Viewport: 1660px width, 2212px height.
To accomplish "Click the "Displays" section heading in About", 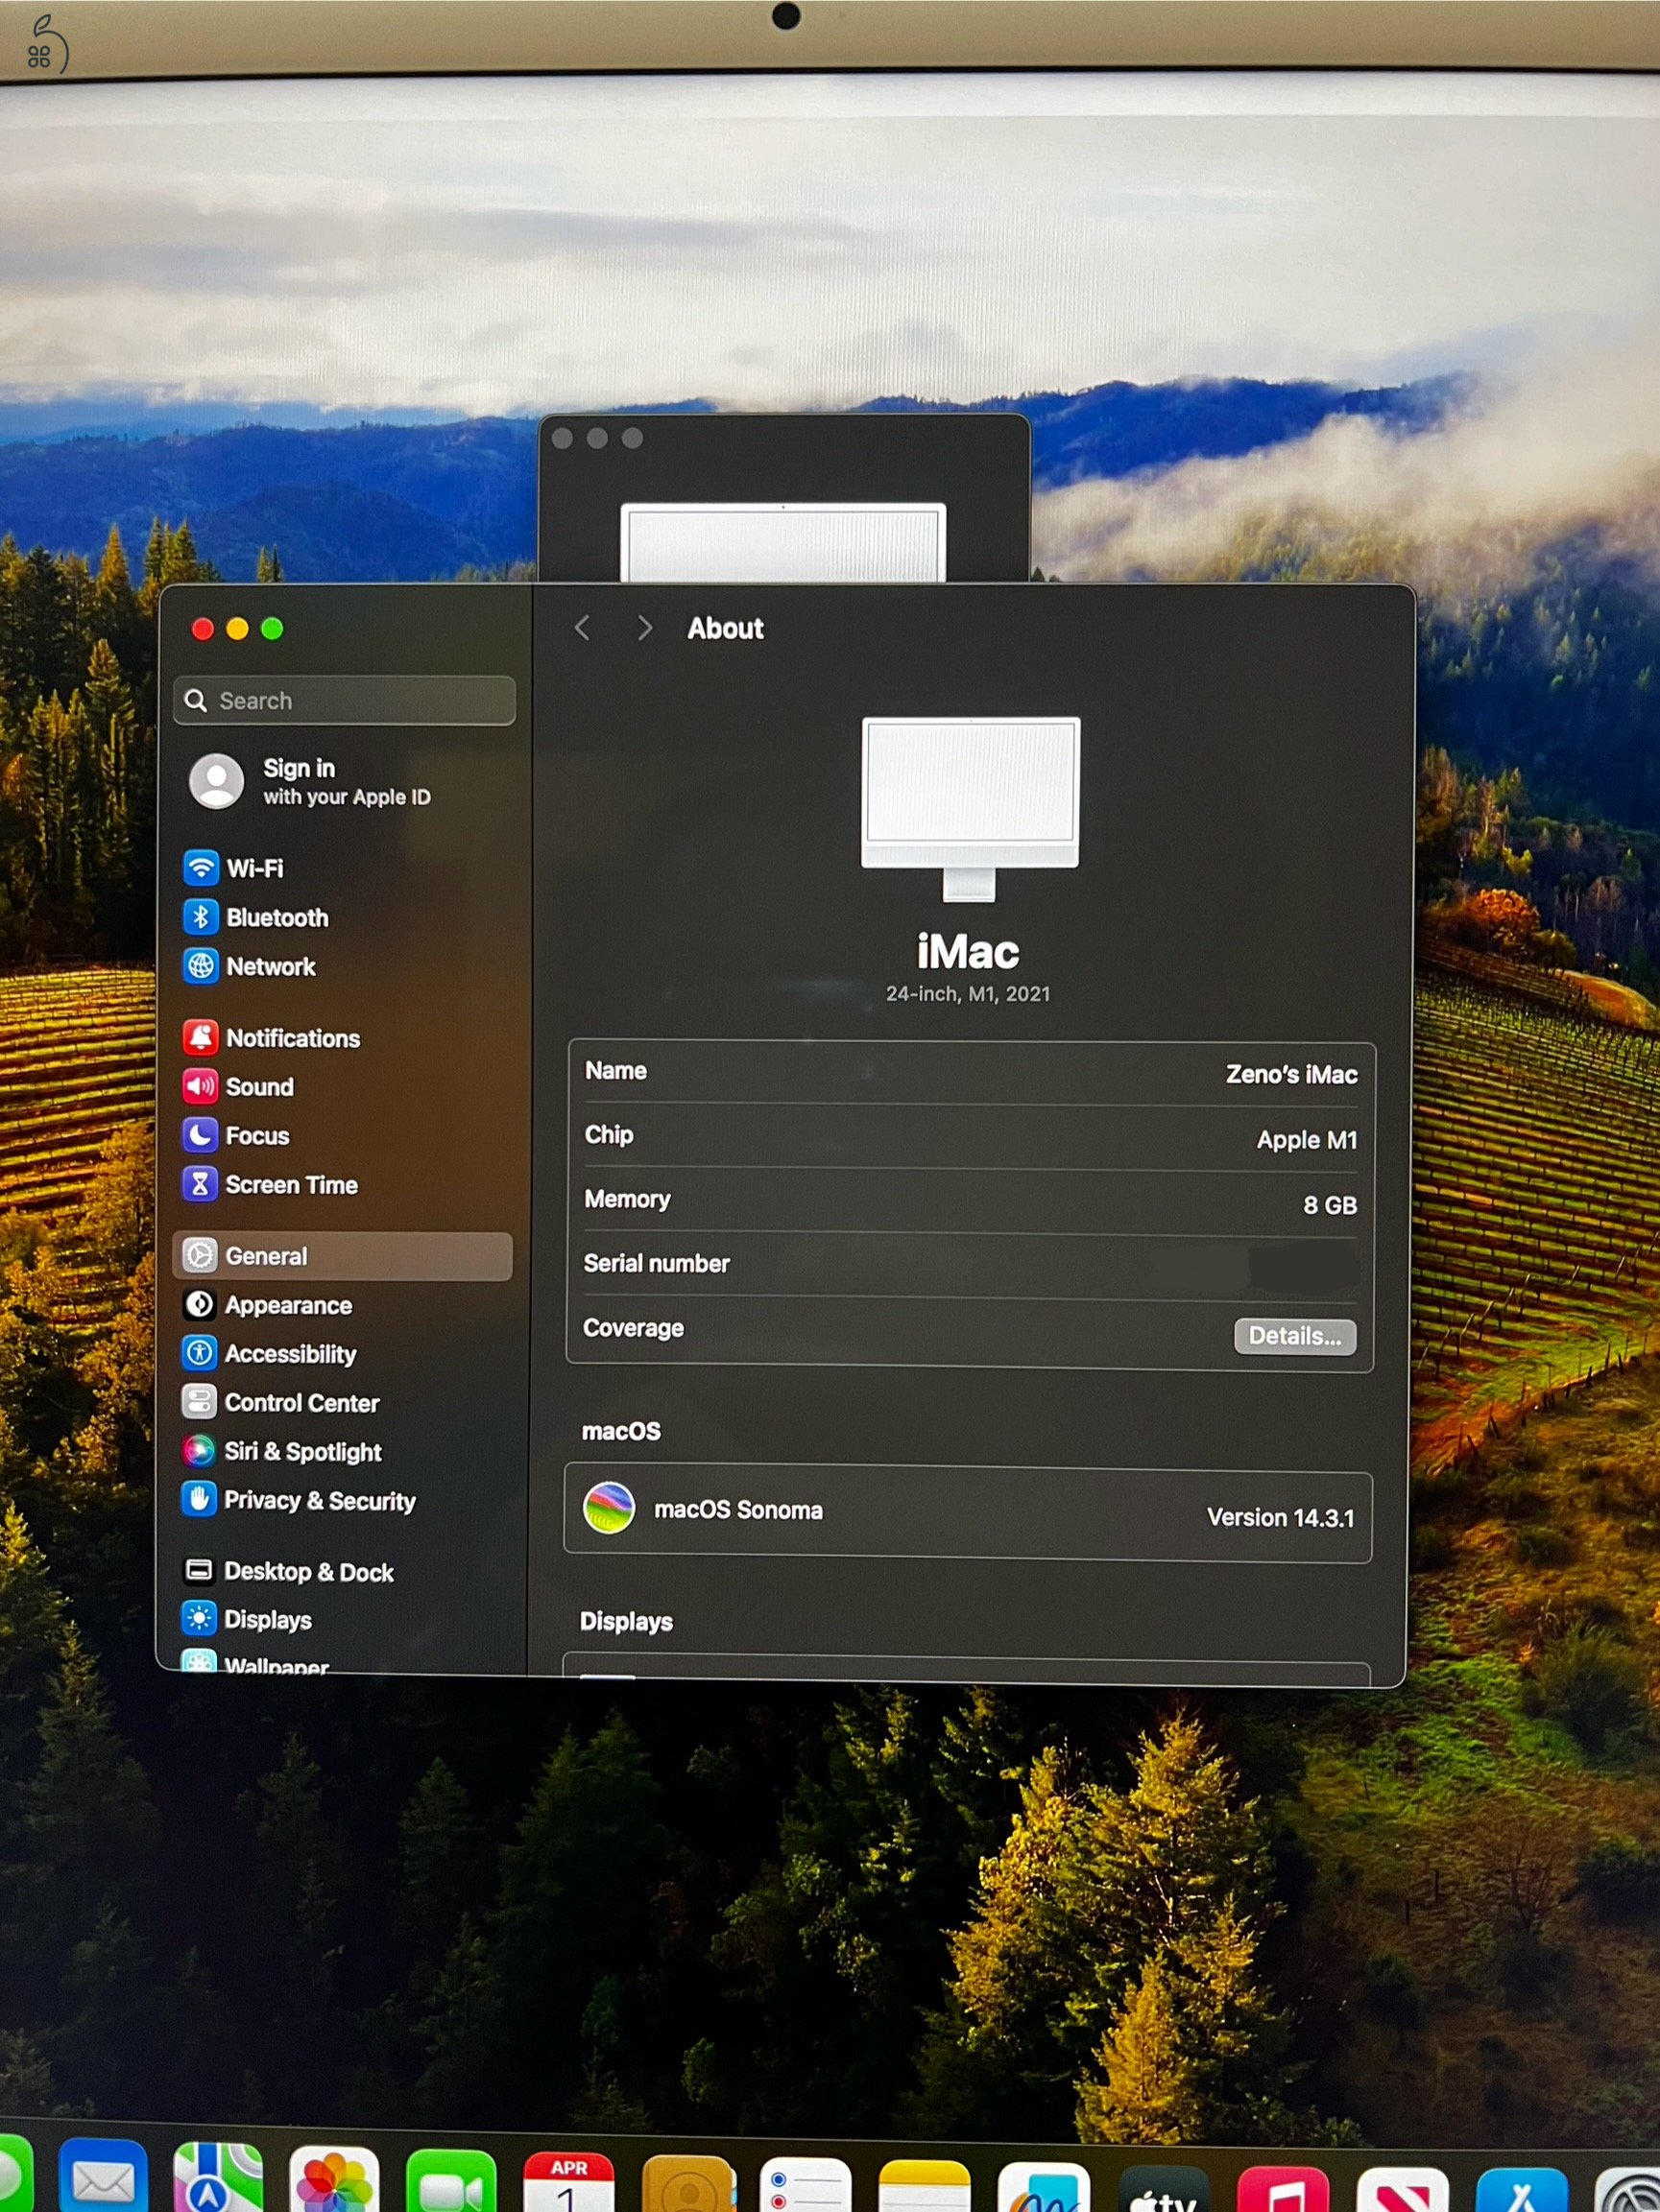I will coord(626,1621).
